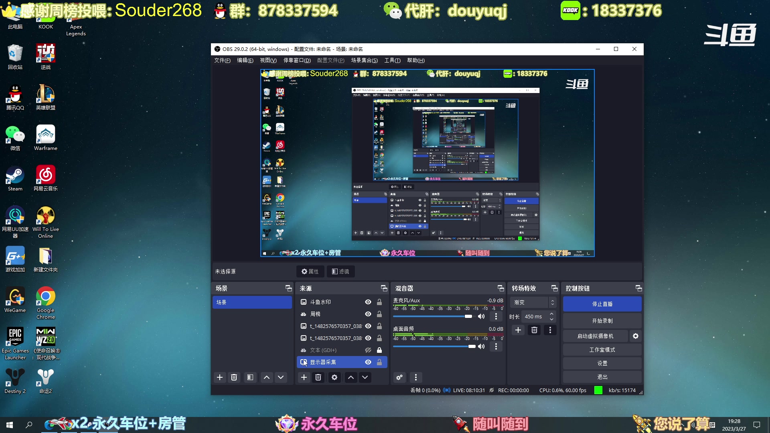Remove selected source with trash icon

click(318, 377)
